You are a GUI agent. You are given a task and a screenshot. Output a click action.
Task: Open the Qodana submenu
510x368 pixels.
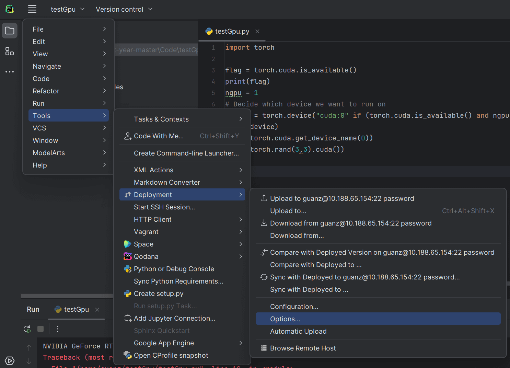click(182, 256)
